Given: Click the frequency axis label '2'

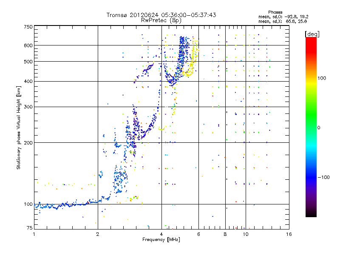Looking at the screenshot, I should (x=98, y=234).
